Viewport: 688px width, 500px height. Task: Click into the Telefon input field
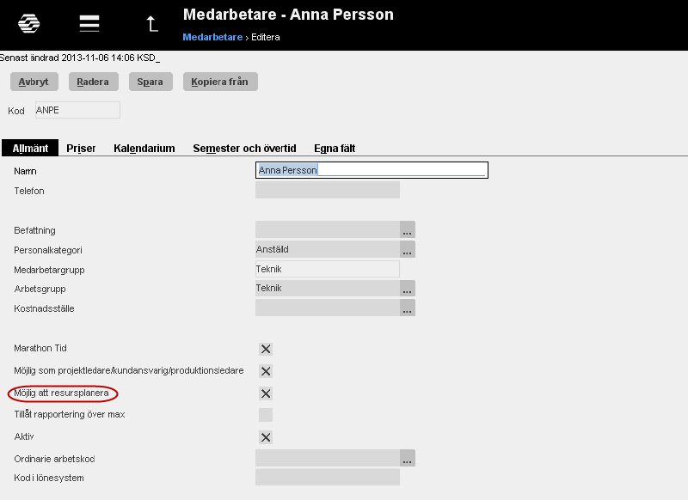tap(328, 190)
